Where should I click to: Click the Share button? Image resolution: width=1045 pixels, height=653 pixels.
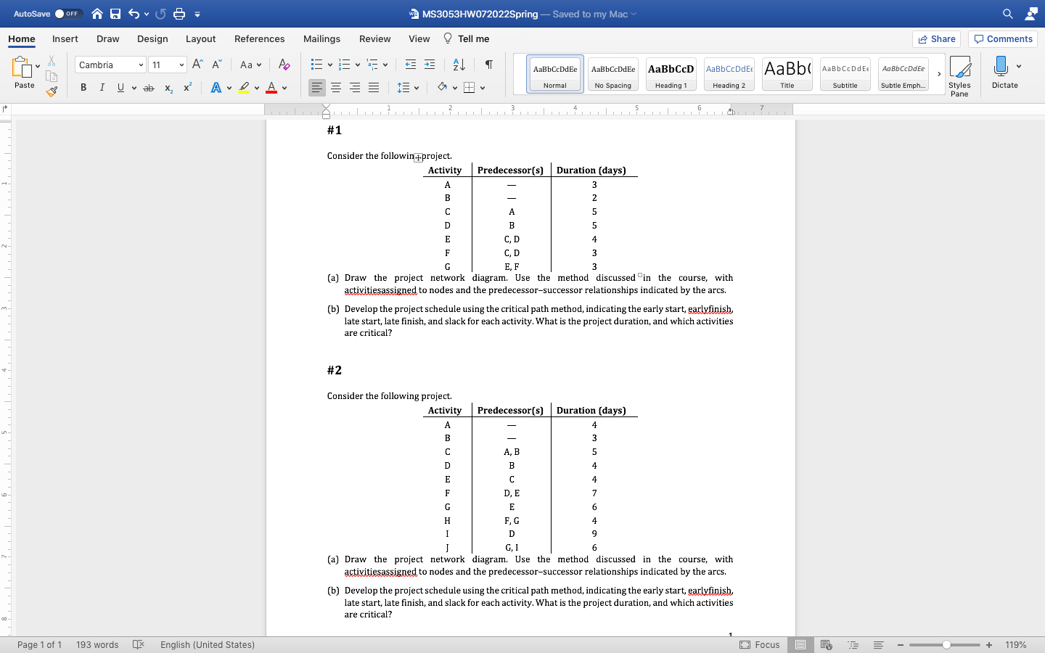pos(936,39)
